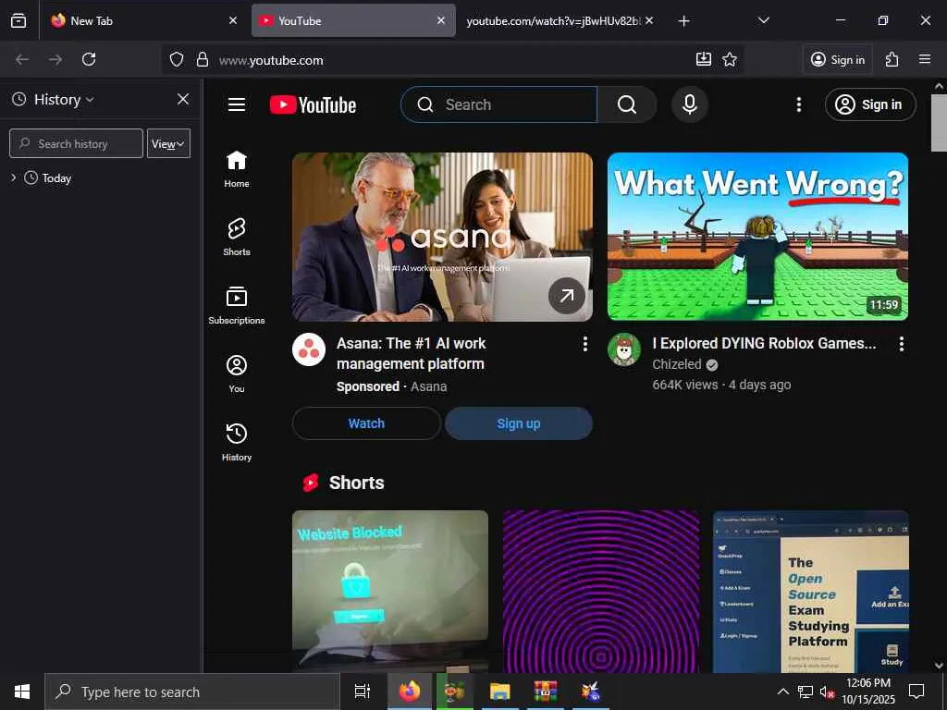
Task: Open the Asana: The #1 AI work title
Action: tap(411, 353)
